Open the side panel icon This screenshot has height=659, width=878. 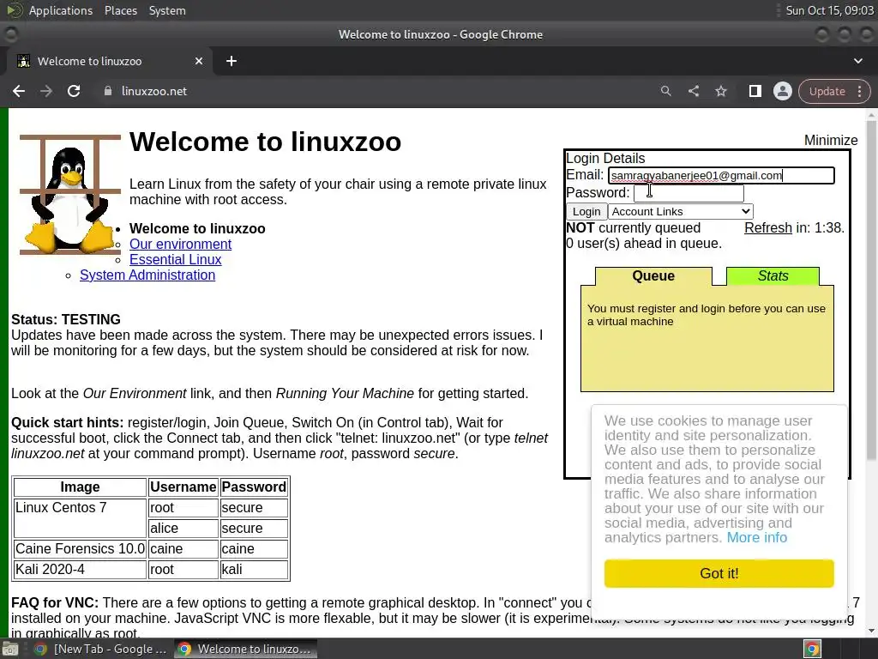[x=755, y=91]
